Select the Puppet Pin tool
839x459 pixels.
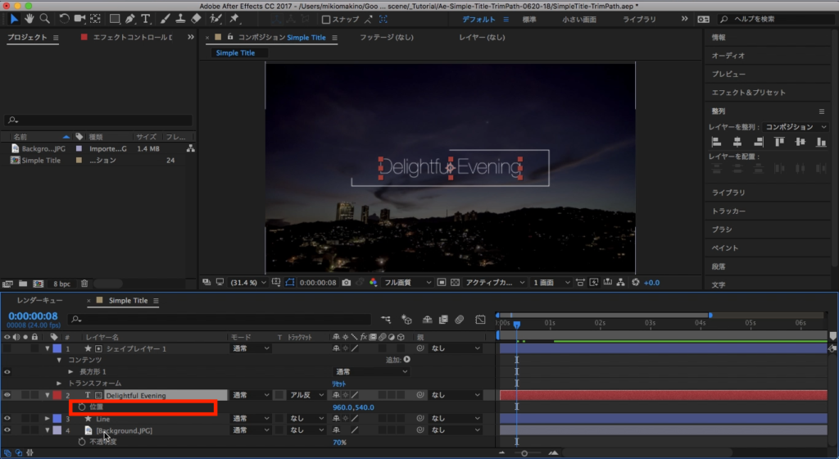tap(234, 18)
